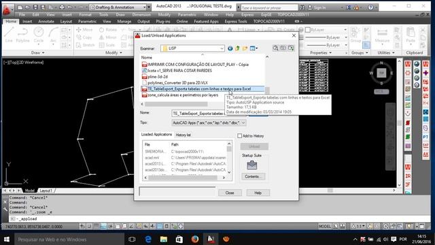435x245 pixels.
Task: Click the Plot printer icon in quick access
Action: point(62,7)
